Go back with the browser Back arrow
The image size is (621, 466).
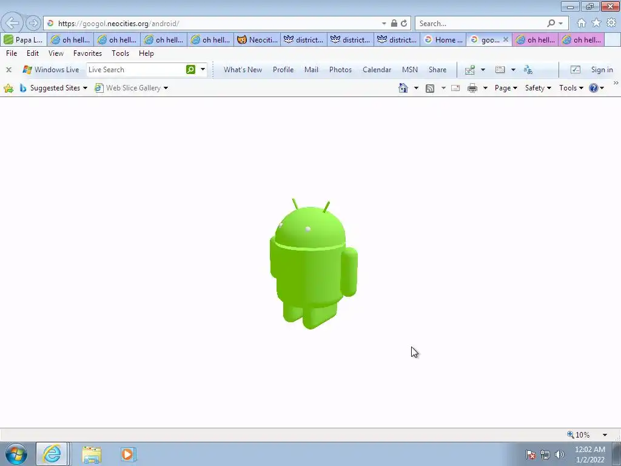12,23
